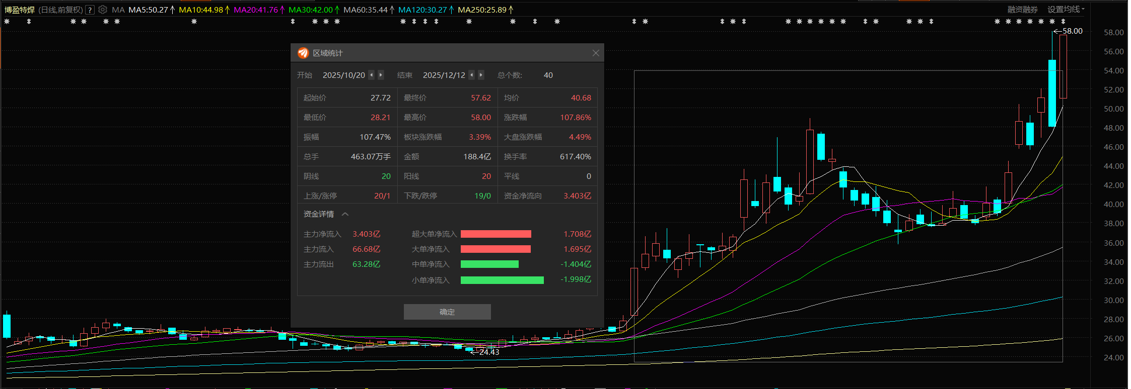Click the 超大单净流入 red bar
The height and width of the screenshot is (389, 1131).
pyautogui.click(x=496, y=234)
